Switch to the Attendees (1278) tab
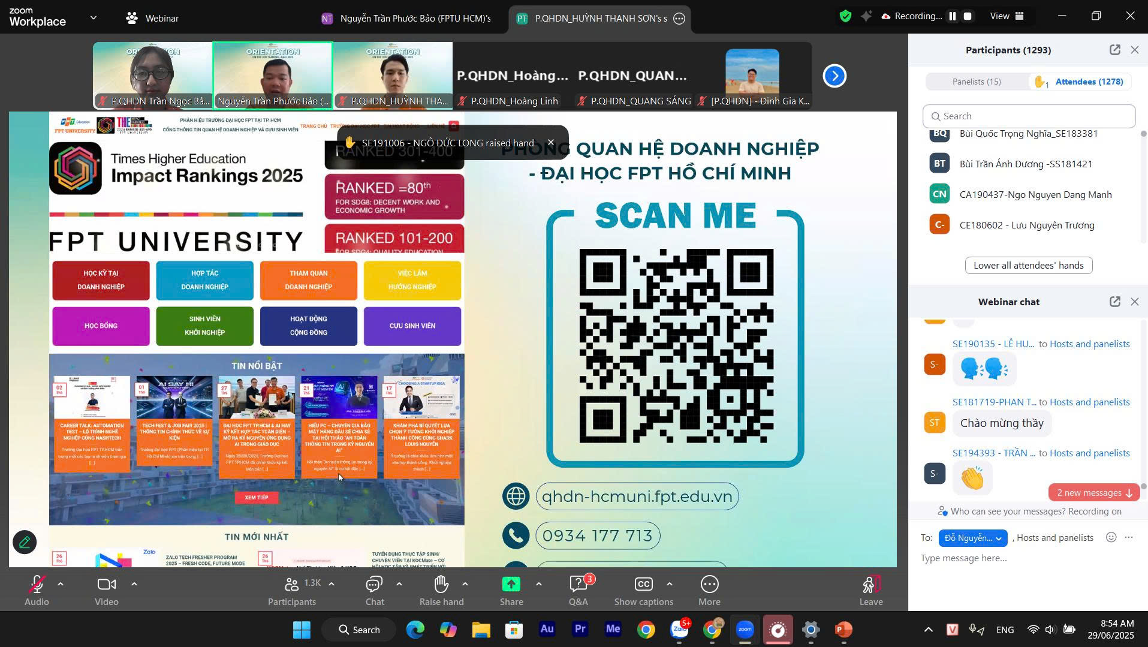This screenshot has height=647, width=1148. point(1081,82)
